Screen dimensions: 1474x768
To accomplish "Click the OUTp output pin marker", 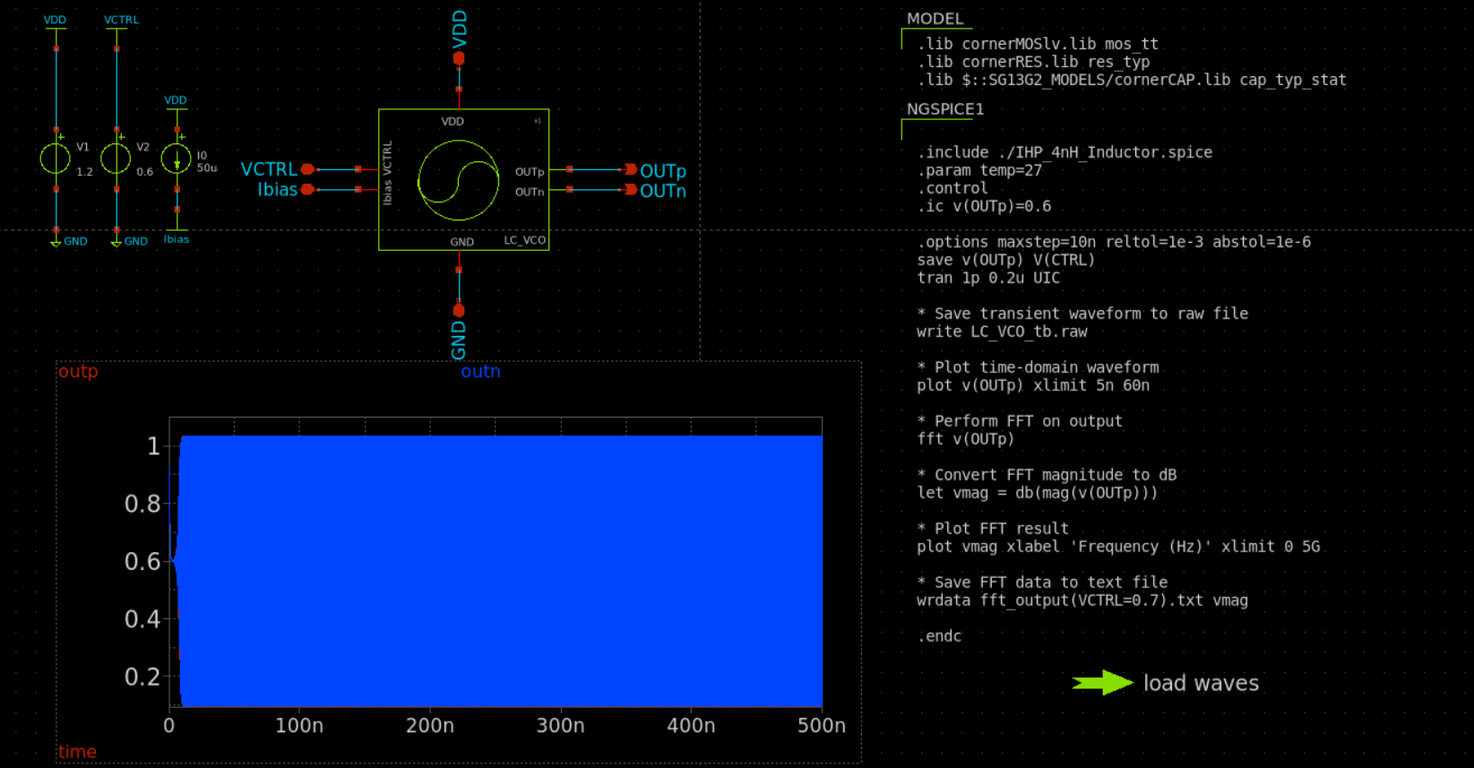I will (x=631, y=169).
